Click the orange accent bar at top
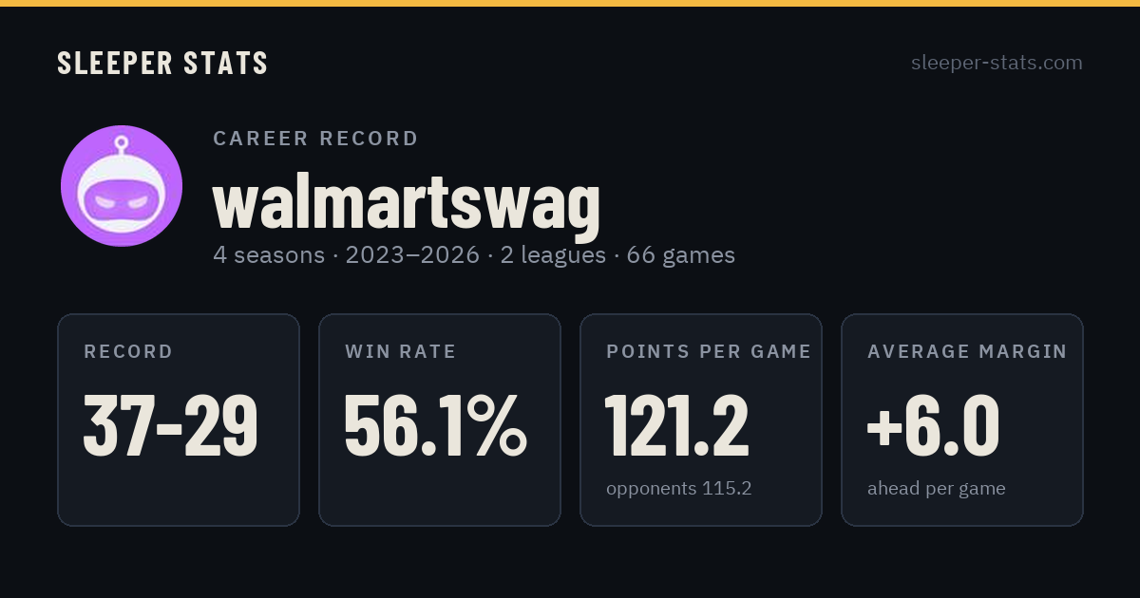The width and height of the screenshot is (1140, 598). tap(570, 3)
